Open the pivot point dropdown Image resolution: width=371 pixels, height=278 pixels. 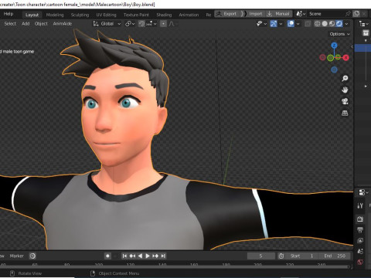click(x=130, y=24)
